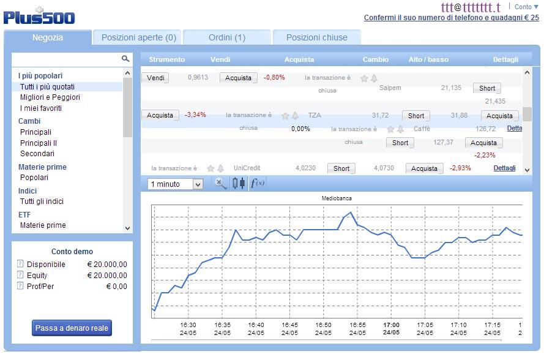The width and height of the screenshot is (544, 354).
Task: Click the Acquista button after 31,88
Action: [499, 116]
